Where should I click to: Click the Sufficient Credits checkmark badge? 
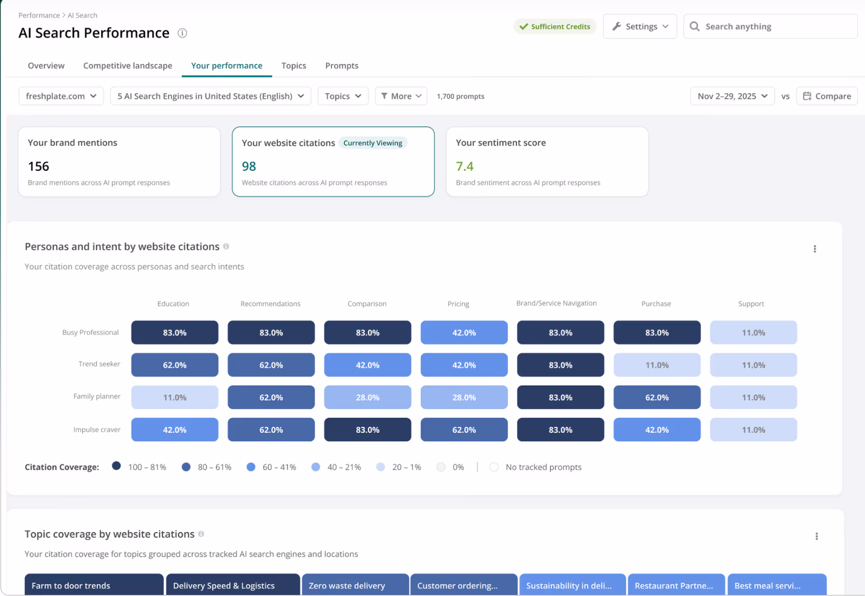click(x=555, y=26)
